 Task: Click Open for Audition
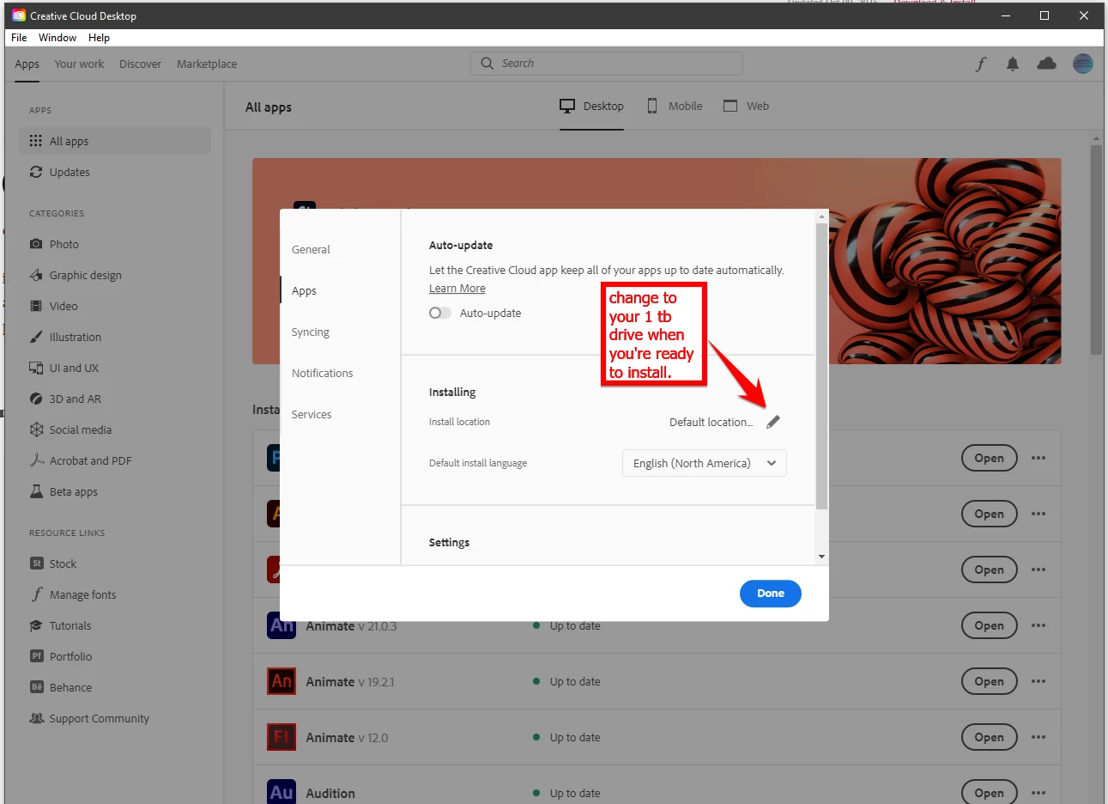pos(989,792)
